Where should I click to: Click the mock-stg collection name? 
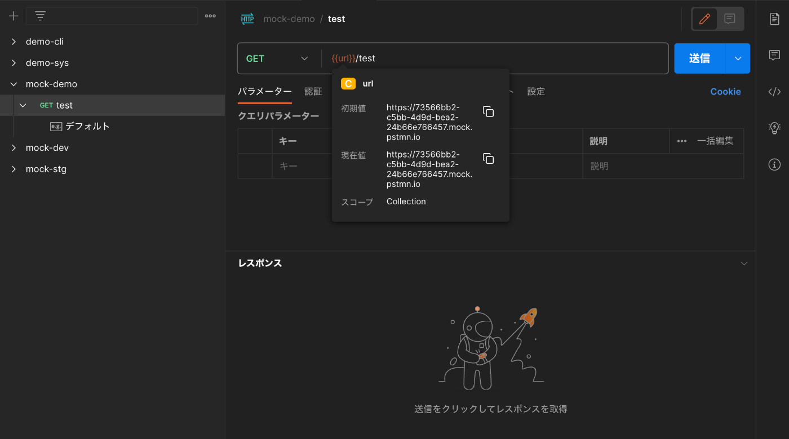point(46,169)
